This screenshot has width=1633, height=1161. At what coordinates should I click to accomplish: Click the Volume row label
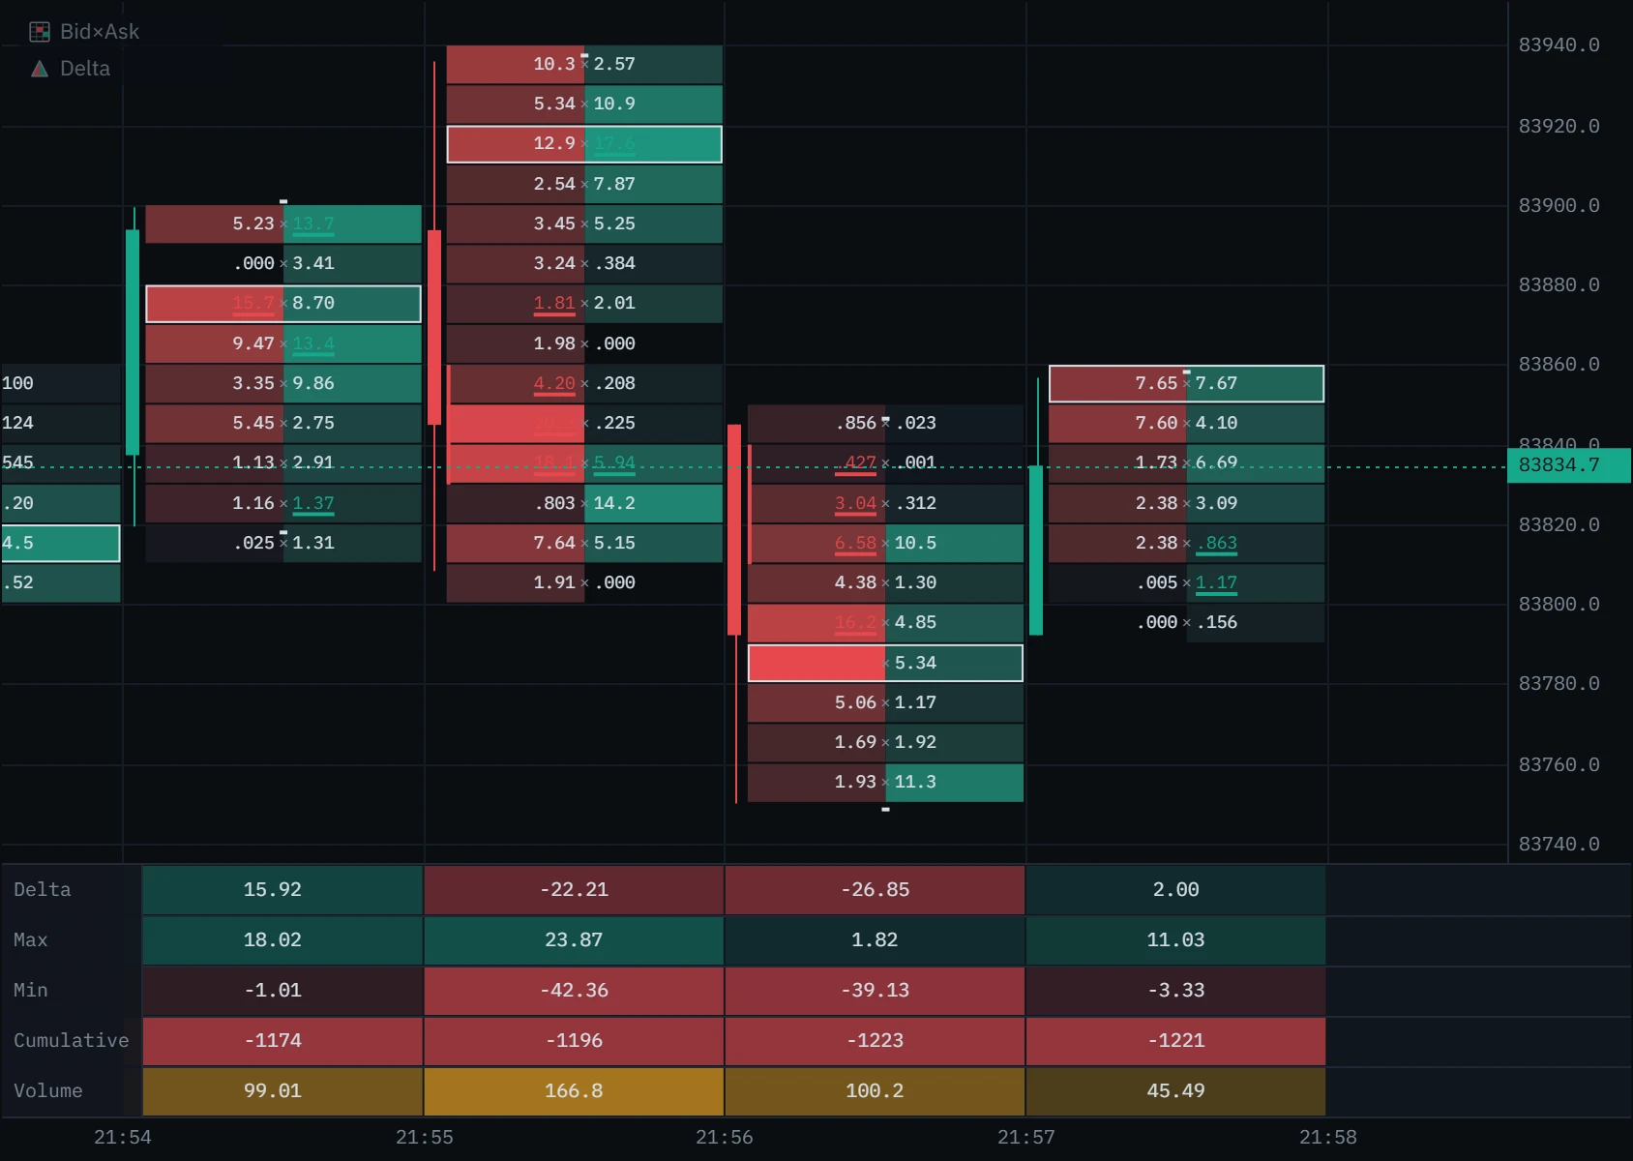coord(48,1091)
